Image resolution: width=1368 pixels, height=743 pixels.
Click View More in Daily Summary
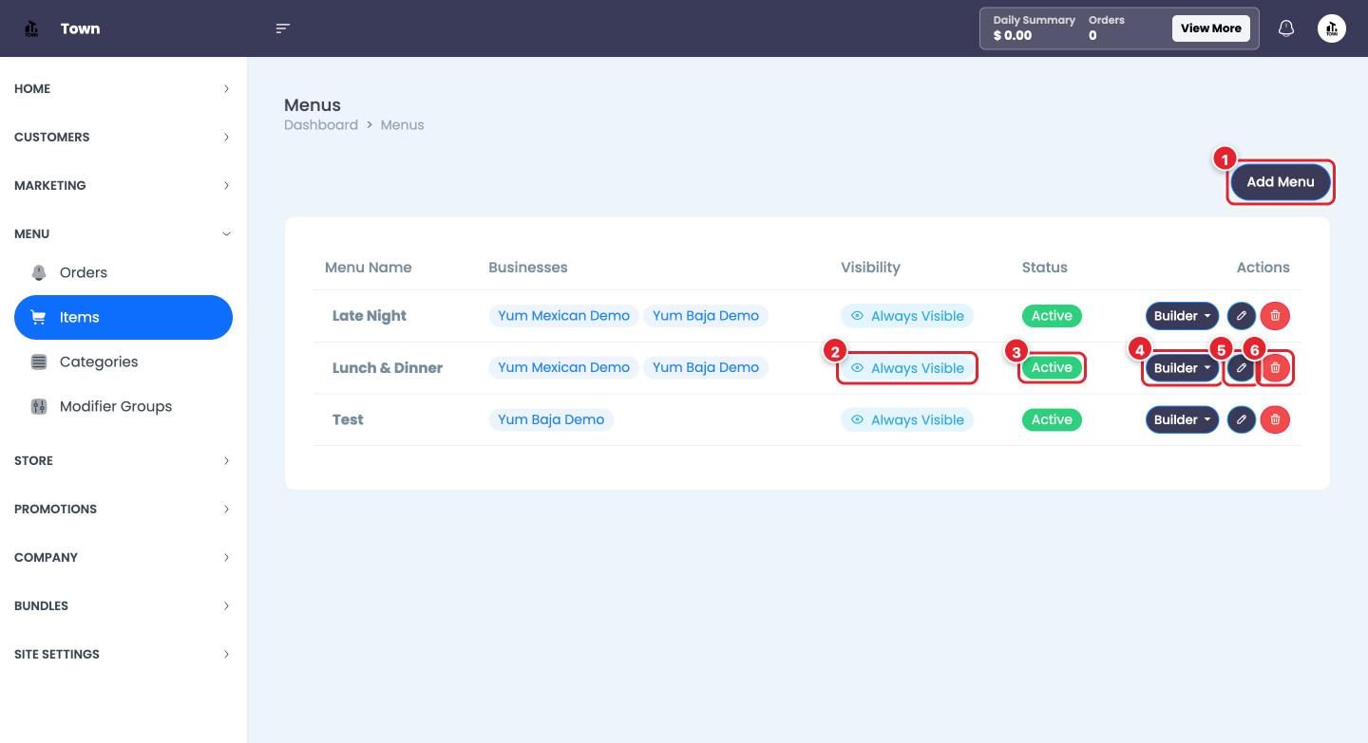(x=1210, y=28)
